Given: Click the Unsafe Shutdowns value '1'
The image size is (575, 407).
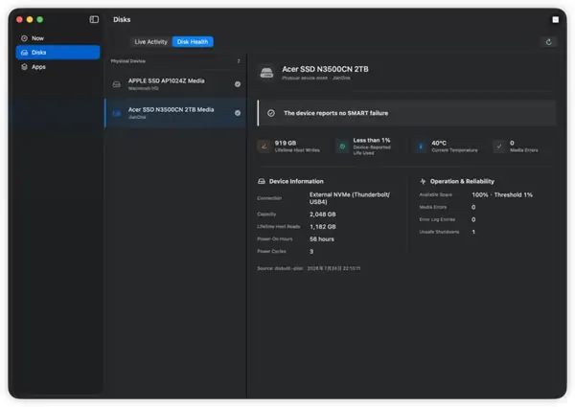Looking at the screenshot, I should (x=473, y=232).
